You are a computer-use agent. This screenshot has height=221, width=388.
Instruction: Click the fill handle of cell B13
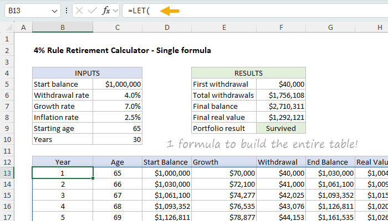tap(93, 178)
